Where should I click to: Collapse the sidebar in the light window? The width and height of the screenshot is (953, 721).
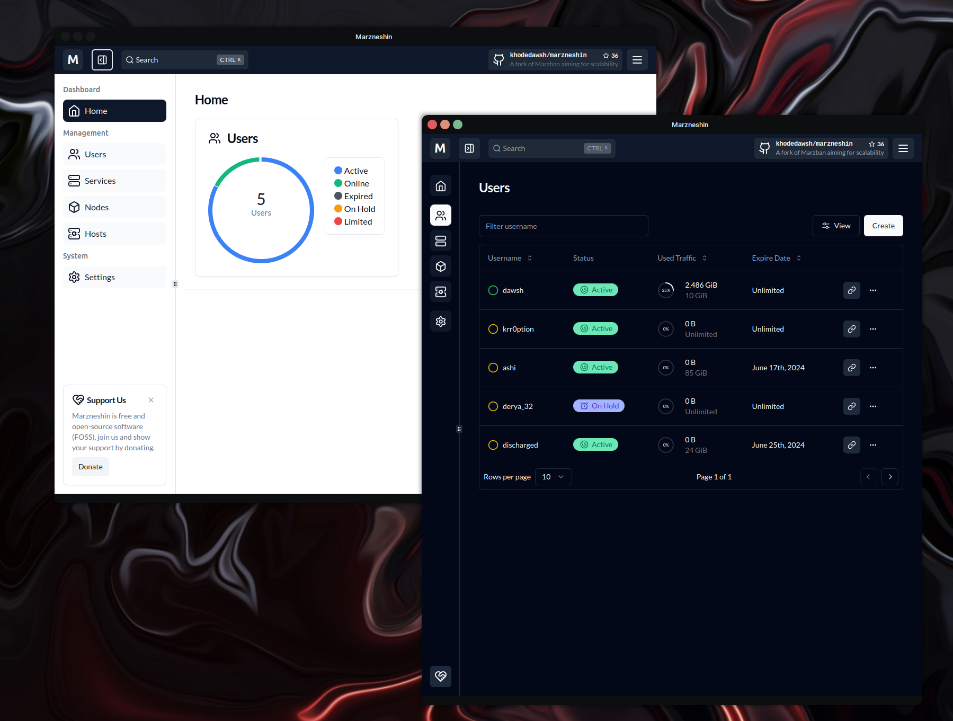click(x=102, y=60)
